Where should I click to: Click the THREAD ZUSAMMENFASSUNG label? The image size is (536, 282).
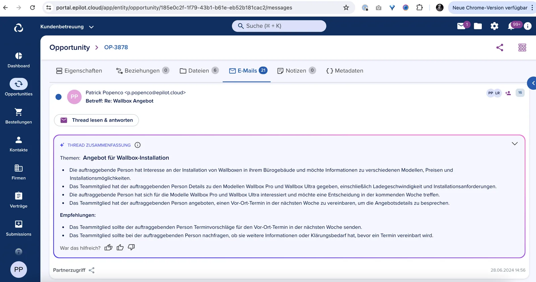pos(99,145)
